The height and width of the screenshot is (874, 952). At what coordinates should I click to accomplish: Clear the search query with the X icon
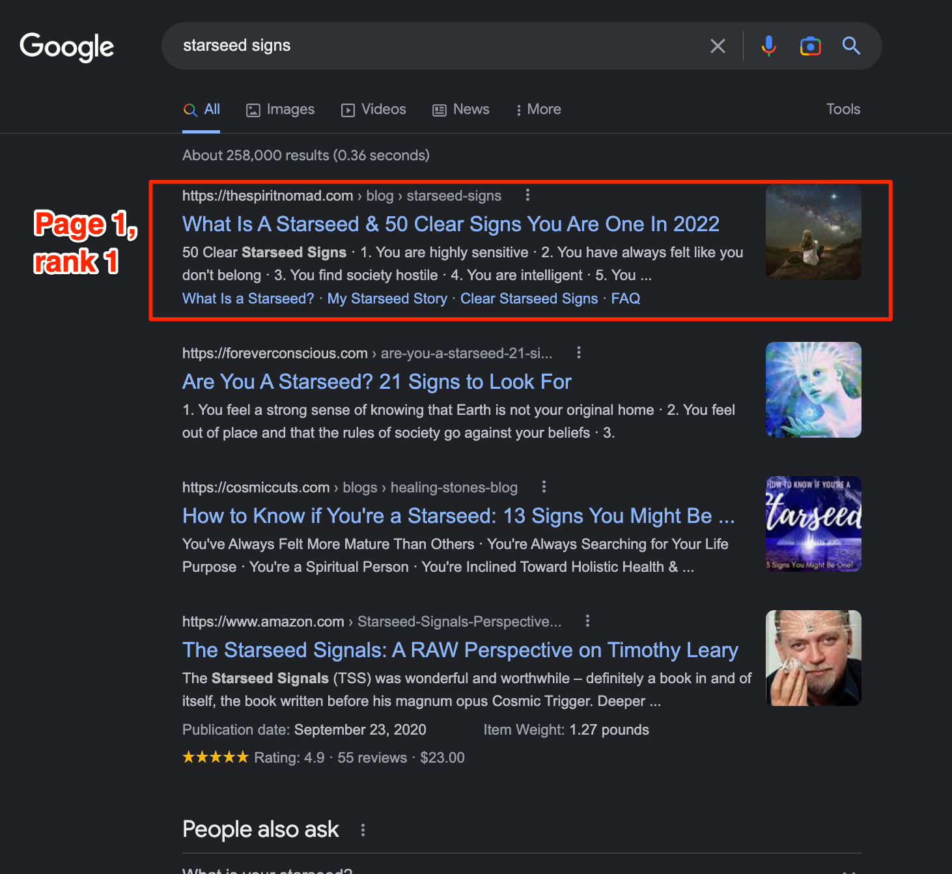click(x=718, y=46)
